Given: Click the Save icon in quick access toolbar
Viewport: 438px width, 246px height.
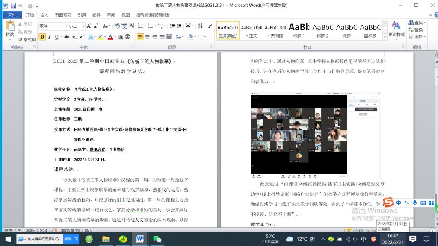Looking at the screenshot, I should [13, 6].
